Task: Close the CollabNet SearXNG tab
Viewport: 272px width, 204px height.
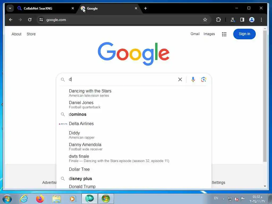Action: coord(73,8)
